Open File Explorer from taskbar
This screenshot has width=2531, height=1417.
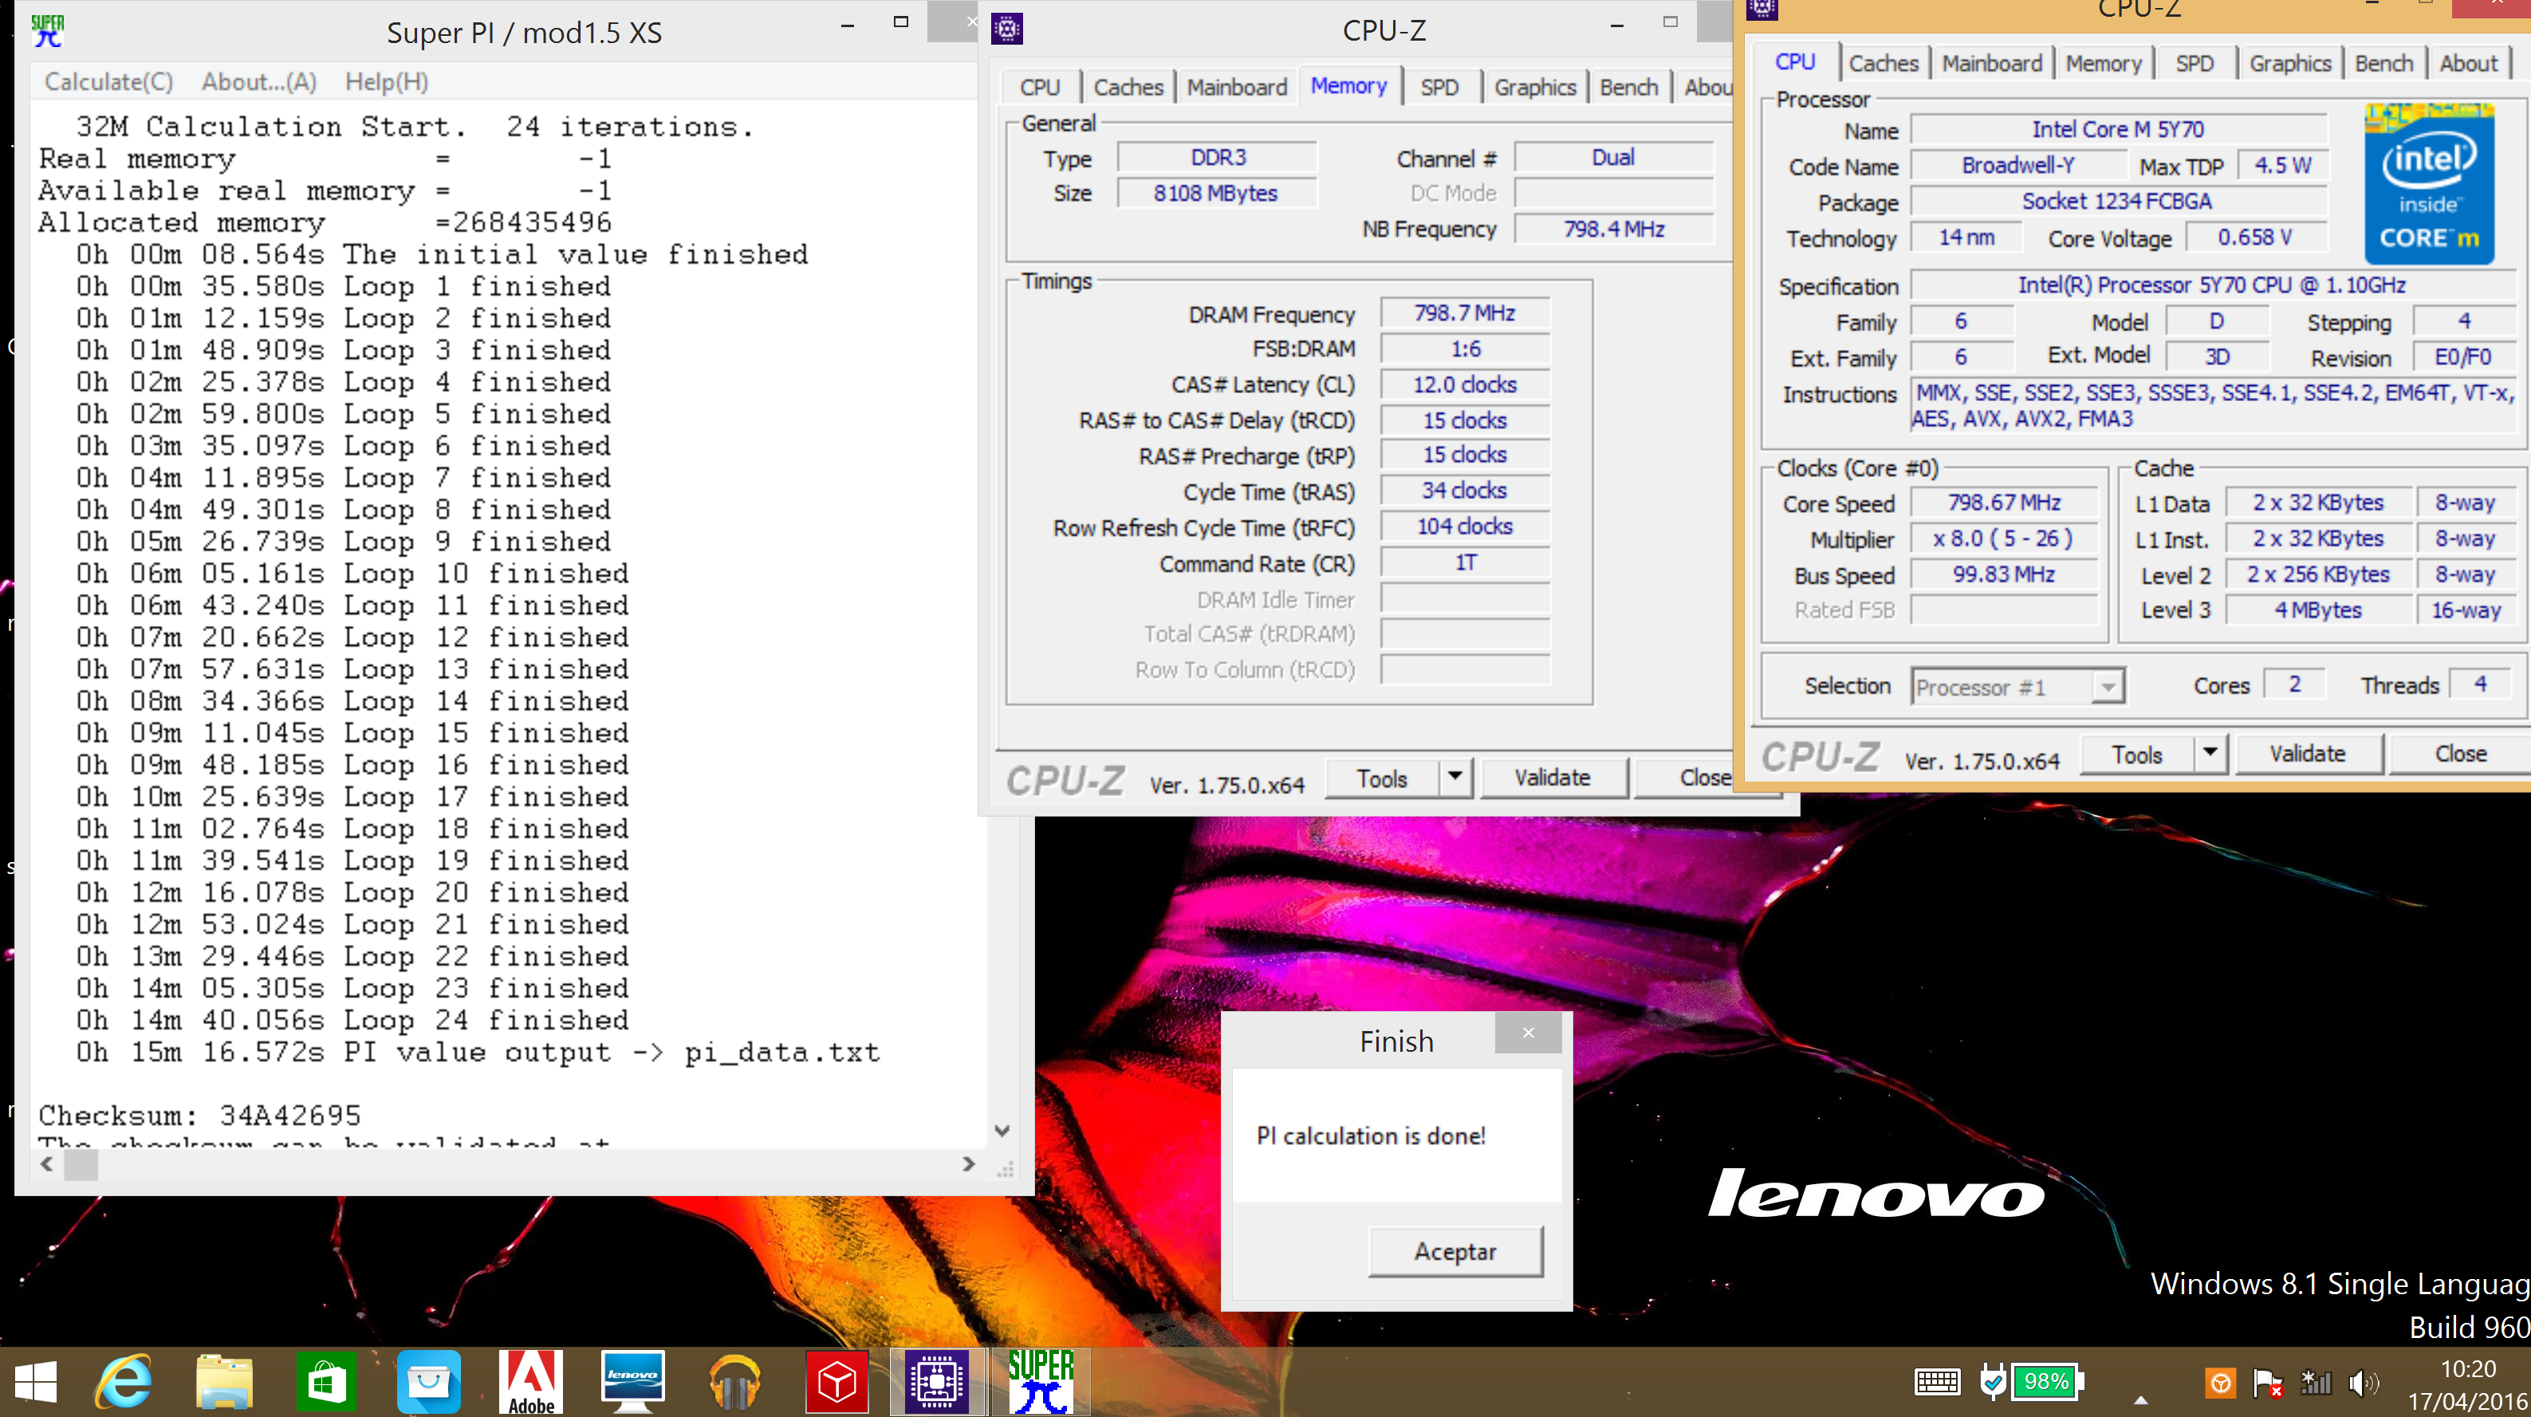pos(224,1383)
